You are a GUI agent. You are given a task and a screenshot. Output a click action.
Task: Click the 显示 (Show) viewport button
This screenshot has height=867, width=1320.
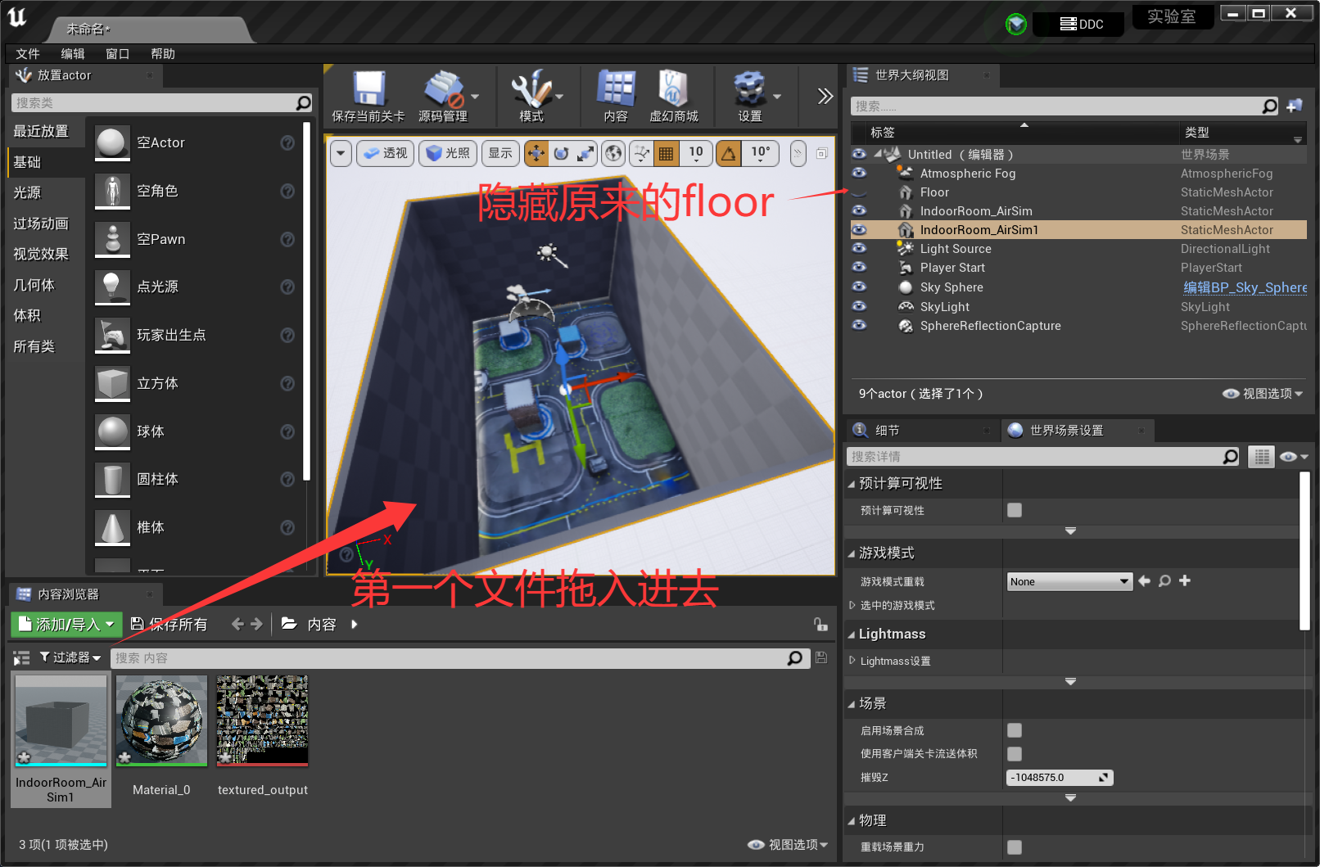(x=500, y=153)
